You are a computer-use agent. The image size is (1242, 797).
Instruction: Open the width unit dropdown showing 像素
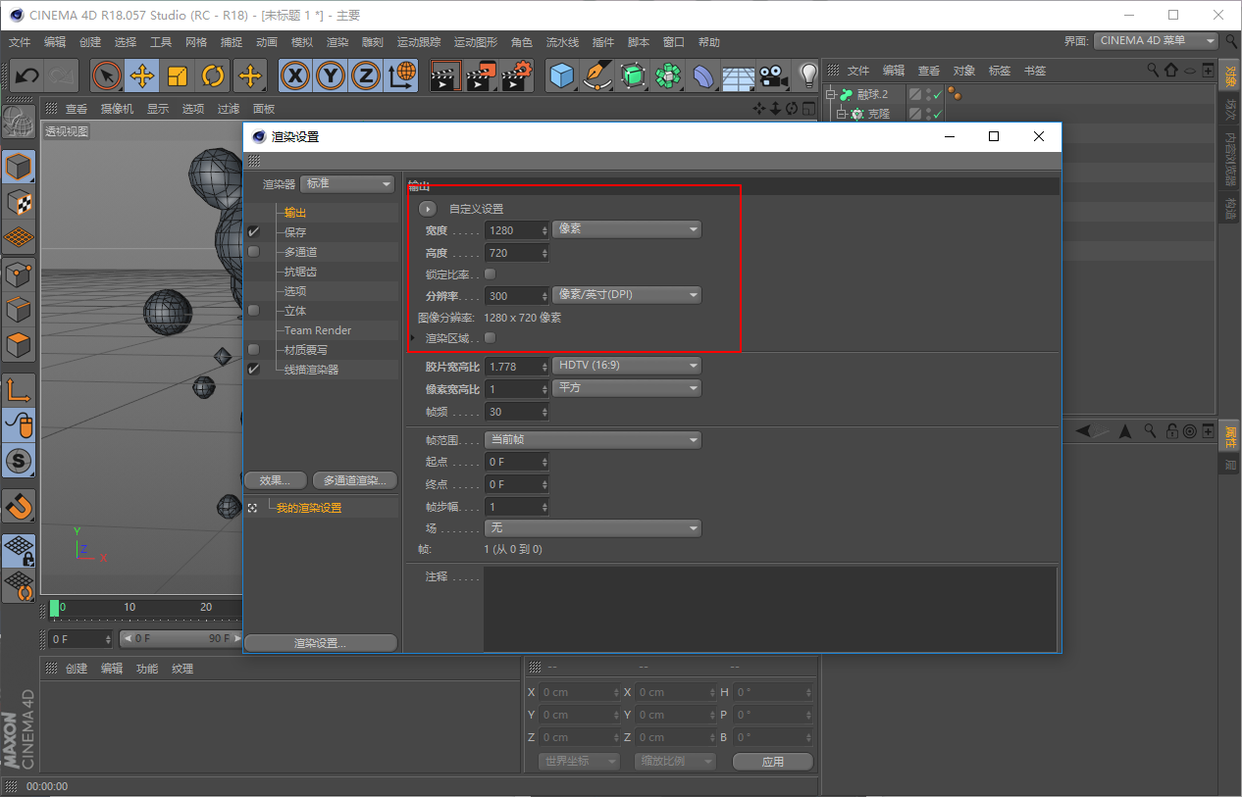(628, 229)
